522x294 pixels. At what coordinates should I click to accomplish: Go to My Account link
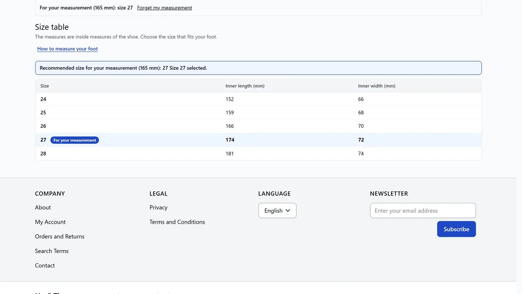[x=50, y=222]
